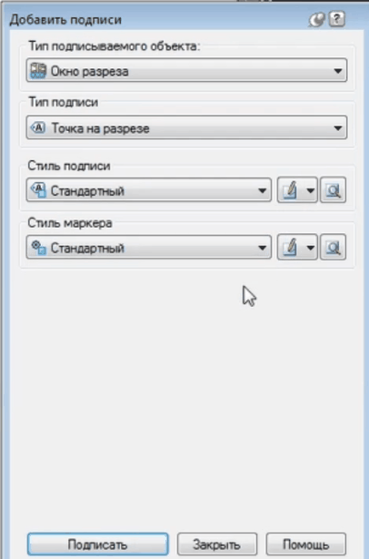Click the section view icon beside 'Окно разреза'
Image resolution: width=369 pixels, height=559 pixels.
pyautogui.click(x=38, y=71)
